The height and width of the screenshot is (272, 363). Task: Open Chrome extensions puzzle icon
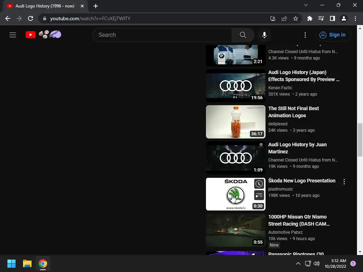pyautogui.click(x=309, y=18)
